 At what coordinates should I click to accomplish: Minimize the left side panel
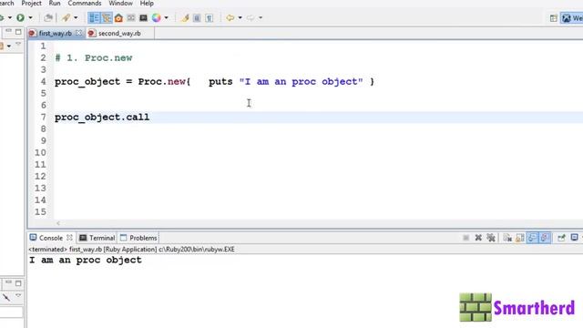pyautogui.click(x=8, y=32)
